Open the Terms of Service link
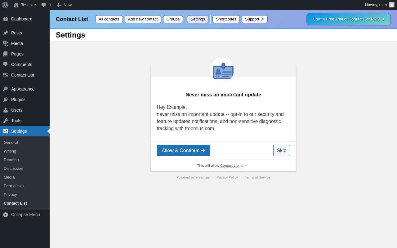The image size is (397, 248). (x=257, y=177)
